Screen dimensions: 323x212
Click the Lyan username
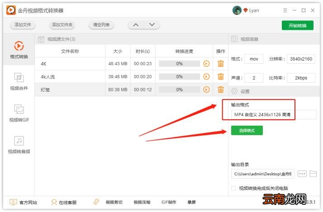pos(254,10)
